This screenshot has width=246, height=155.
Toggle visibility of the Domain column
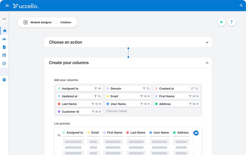point(148,89)
